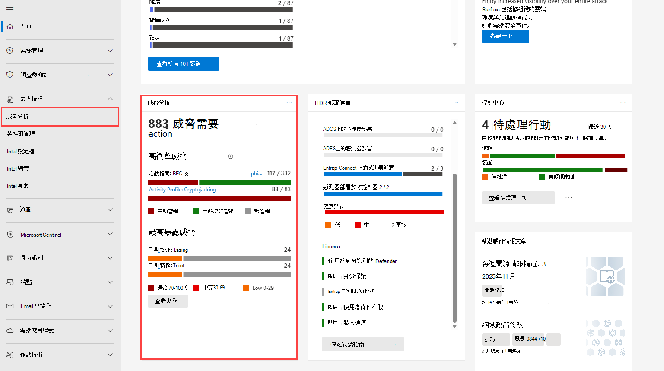This screenshot has width=664, height=371.
Task: Open the hamburger navigation menu
Action: [10, 9]
